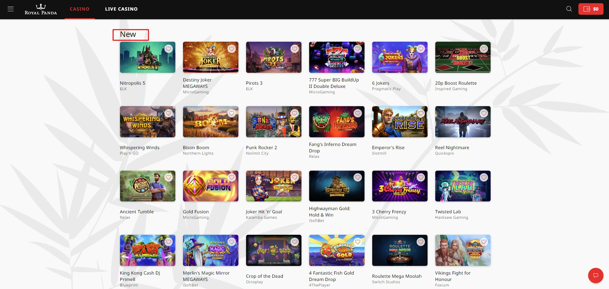
Task: Toggle favorite heart on 777 Super BIG BuildUp
Action: point(358,49)
